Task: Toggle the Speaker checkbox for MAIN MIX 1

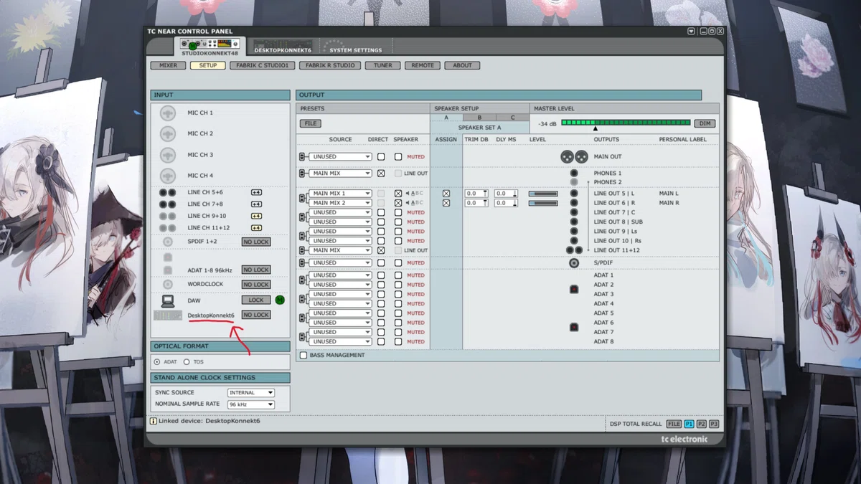Action: point(398,194)
